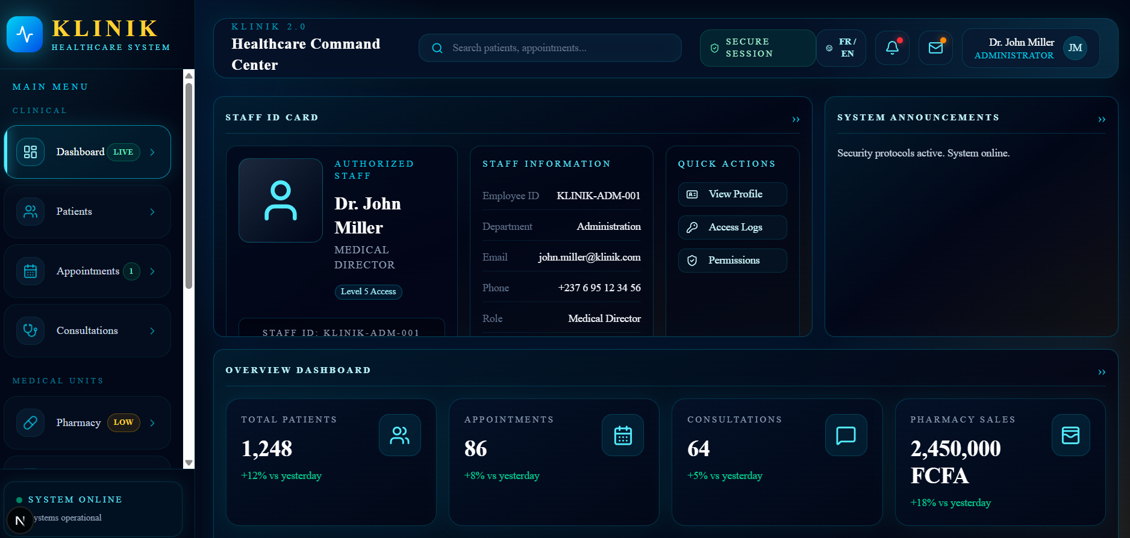Click the staff photo placeholder icon

click(281, 200)
